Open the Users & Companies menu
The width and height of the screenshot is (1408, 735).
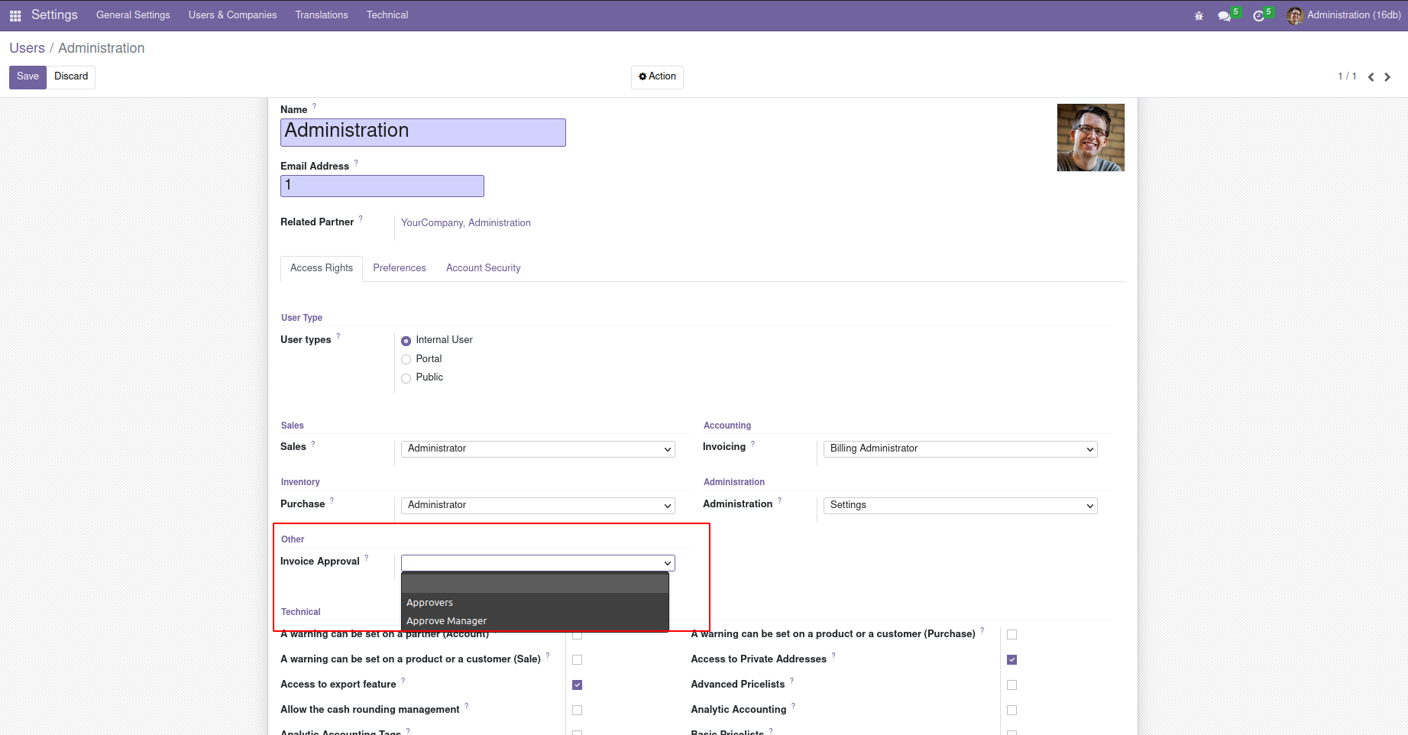(x=232, y=15)
